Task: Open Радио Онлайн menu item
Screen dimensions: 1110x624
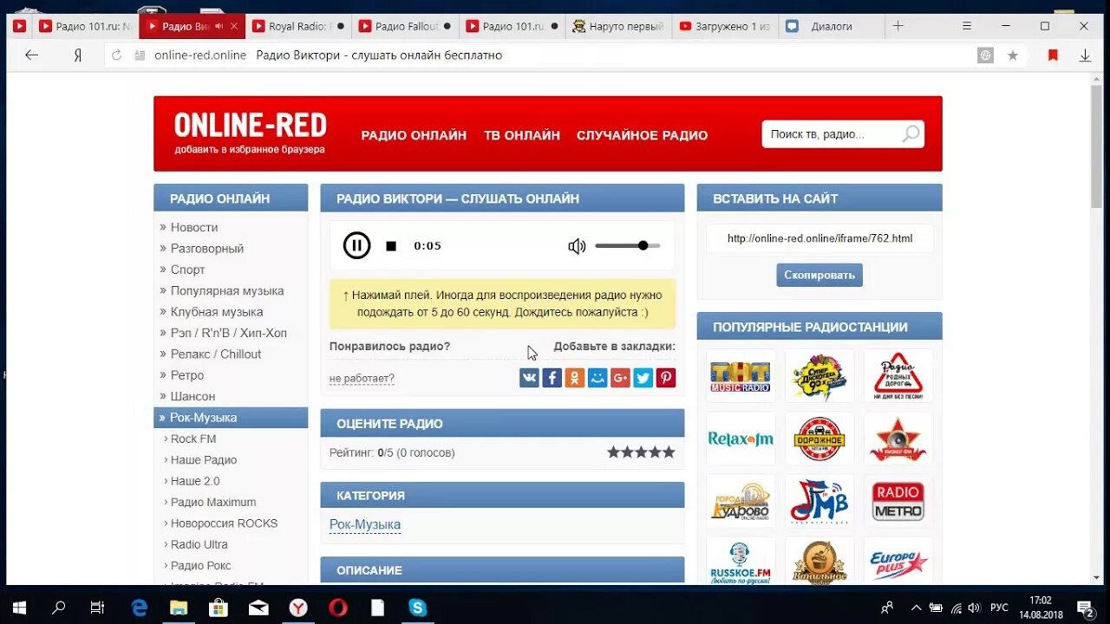Action: coord(414,135)
